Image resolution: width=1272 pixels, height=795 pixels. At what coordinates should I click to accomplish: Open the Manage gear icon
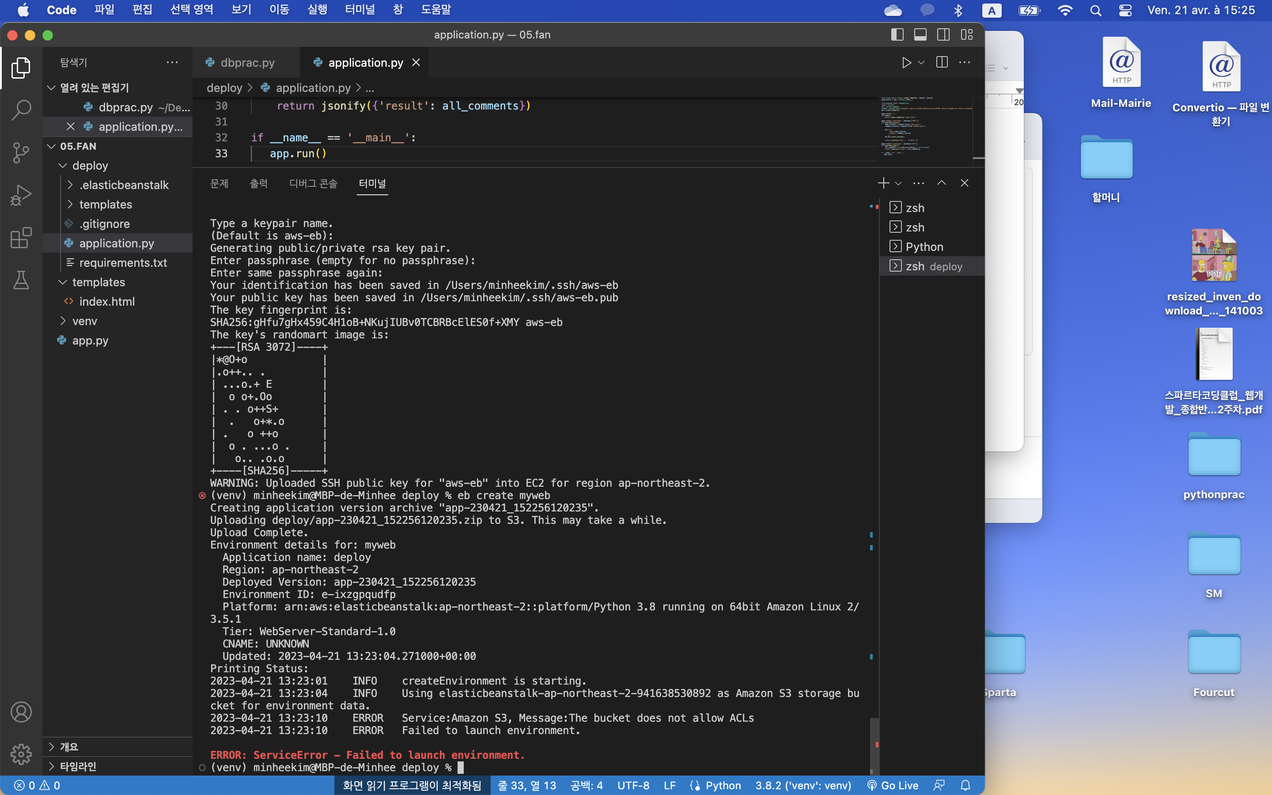[21, 754]
